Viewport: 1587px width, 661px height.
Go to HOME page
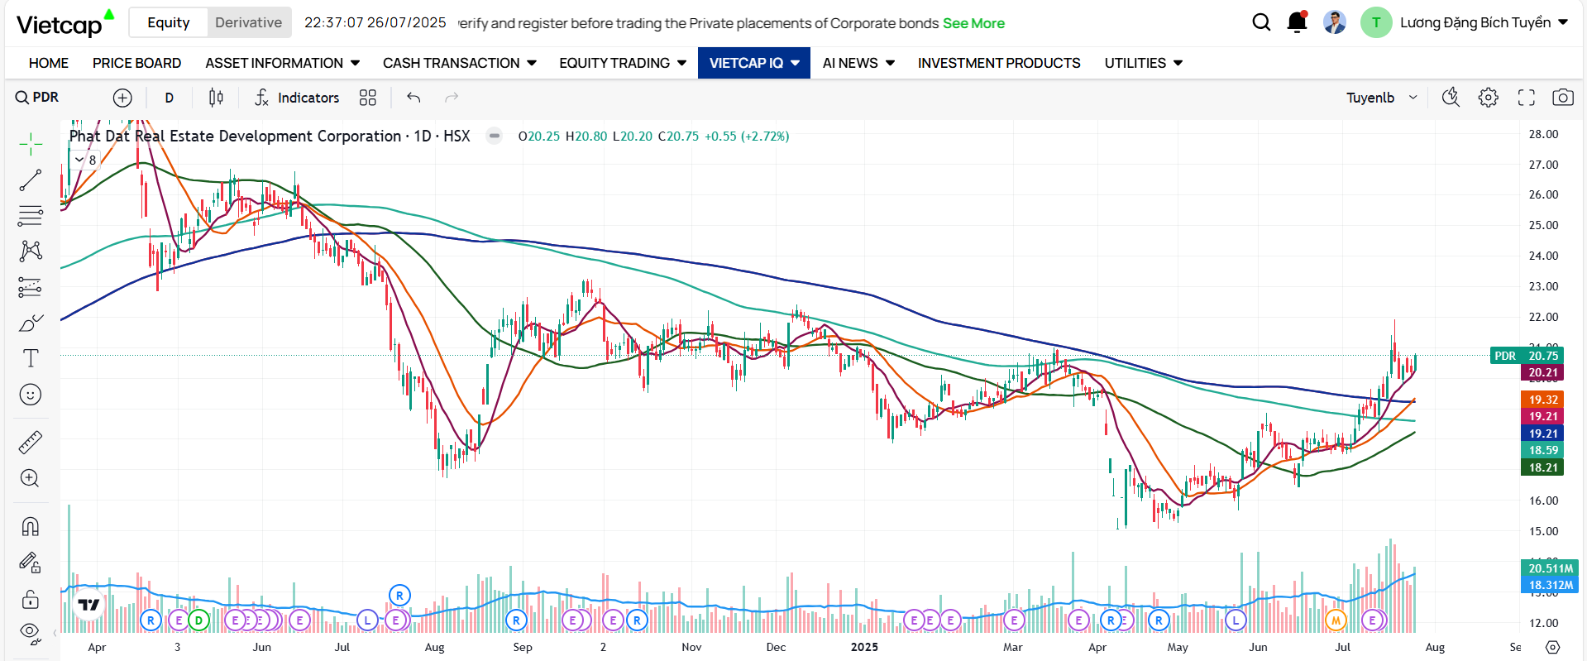tap(49, 63)
